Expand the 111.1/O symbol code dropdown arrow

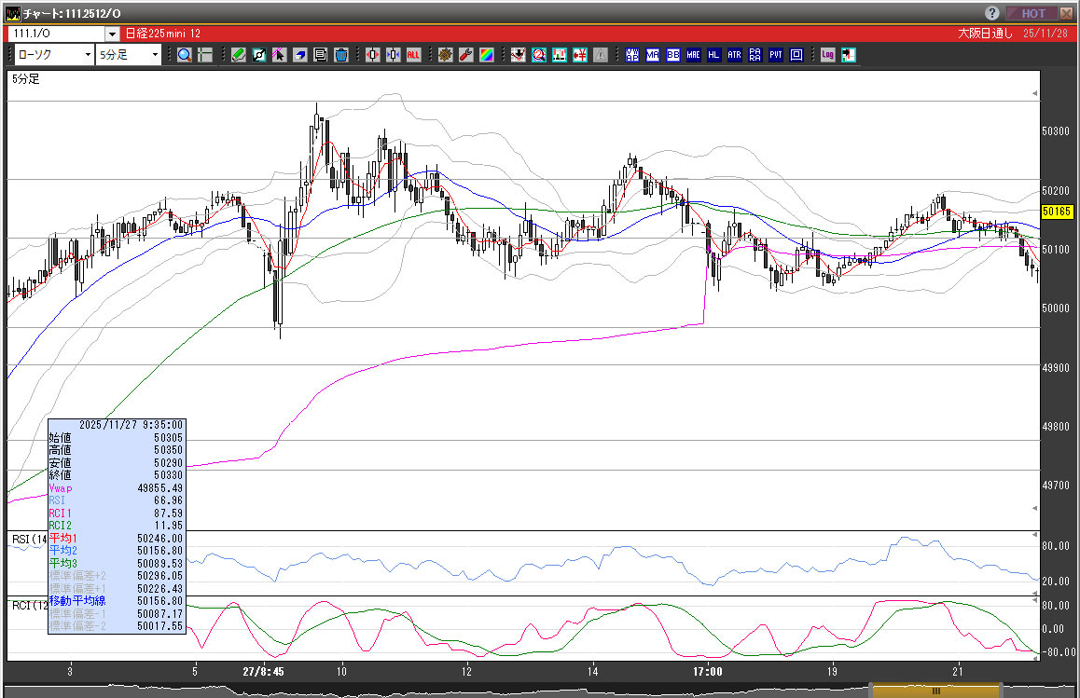[x=112, y=34]
